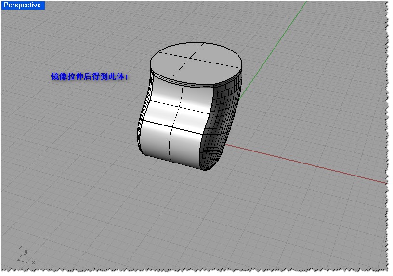Click the green Y-axis line
This screenshot has width=393, height=276.
(273, 50)
